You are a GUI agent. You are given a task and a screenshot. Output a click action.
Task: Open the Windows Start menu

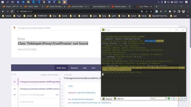point(2,2)
